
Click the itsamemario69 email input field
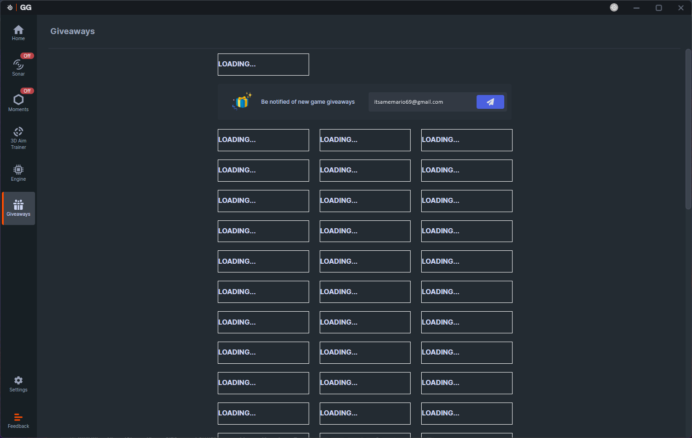(420, 101)
